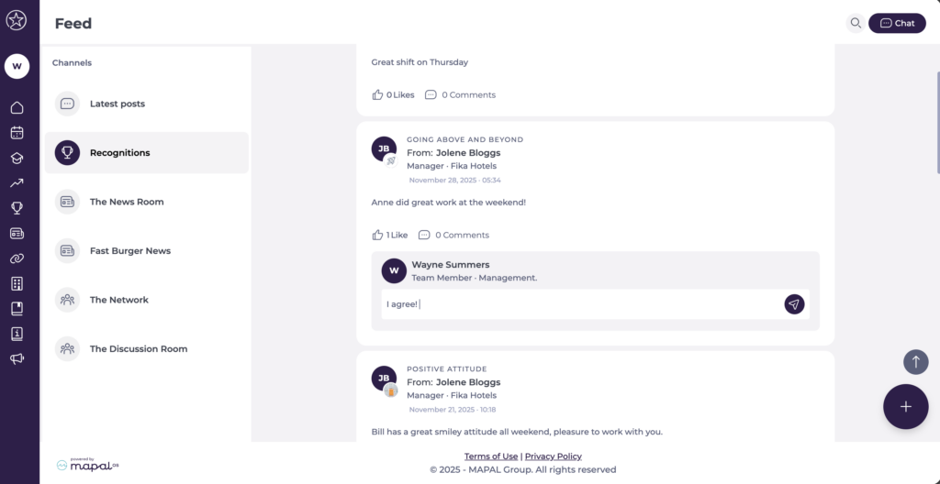Image resolution: width=940 pixels, height=484 pixels.
Task: Open the home icon in sidebar
Action: pos(17,108)
